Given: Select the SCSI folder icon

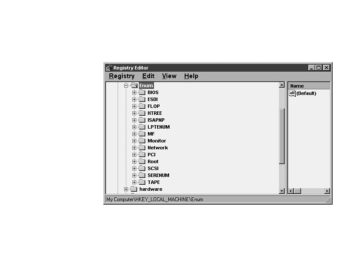Looking at the screenshot, I should click(142, 168).
